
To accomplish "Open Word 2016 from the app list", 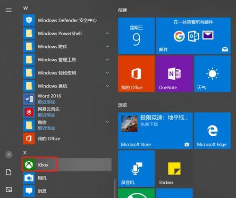I will tap(67, 99).
